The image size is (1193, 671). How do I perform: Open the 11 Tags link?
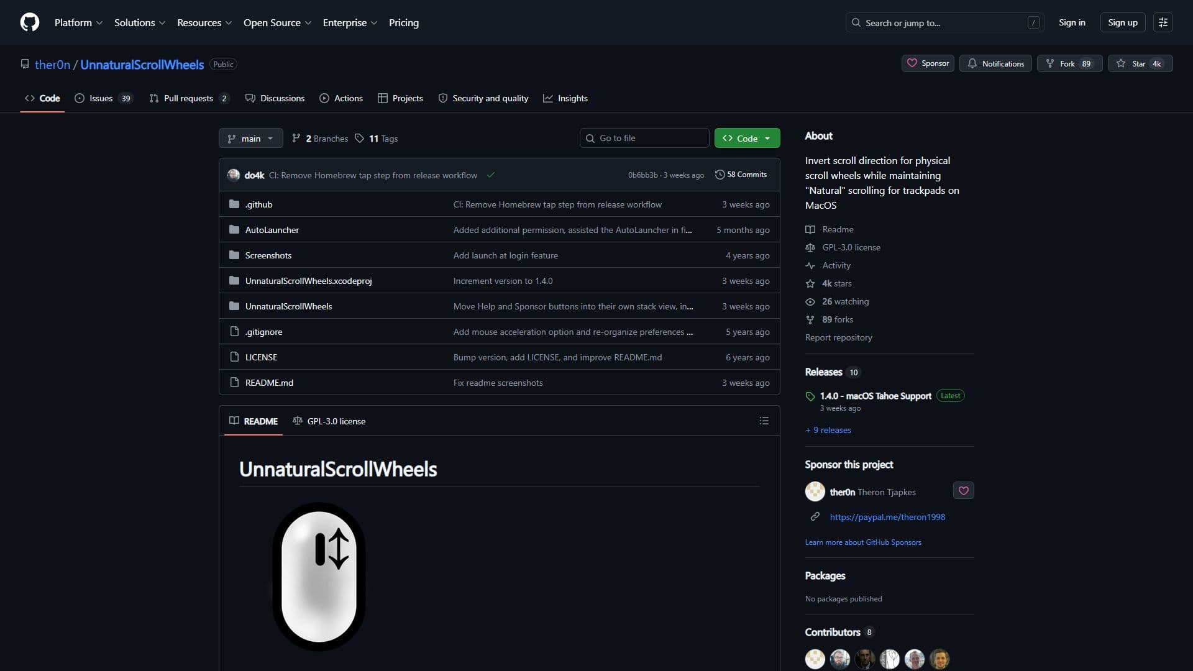click(x=377, y=139)
